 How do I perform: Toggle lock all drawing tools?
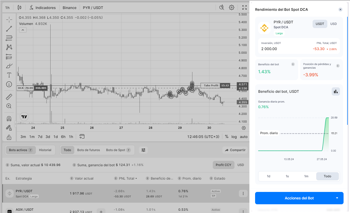point(9,137)
